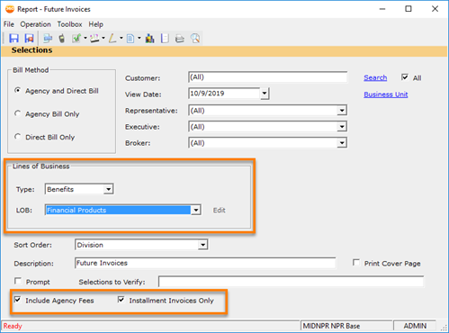Click the Business Unit link
The width and height of the screenshot is (449, 333).
tap(386, 94)
